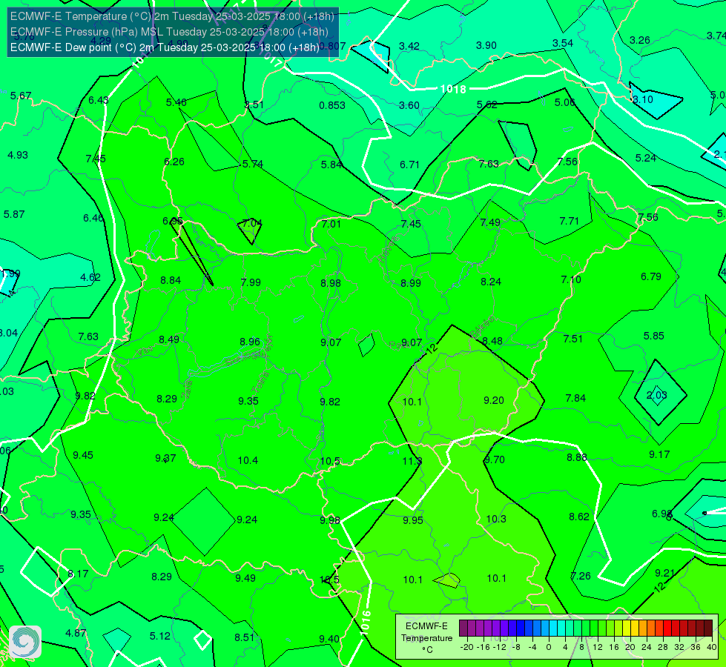
Task: Click the dark red 40 legend swatch
Action: [x=708, y=628]
